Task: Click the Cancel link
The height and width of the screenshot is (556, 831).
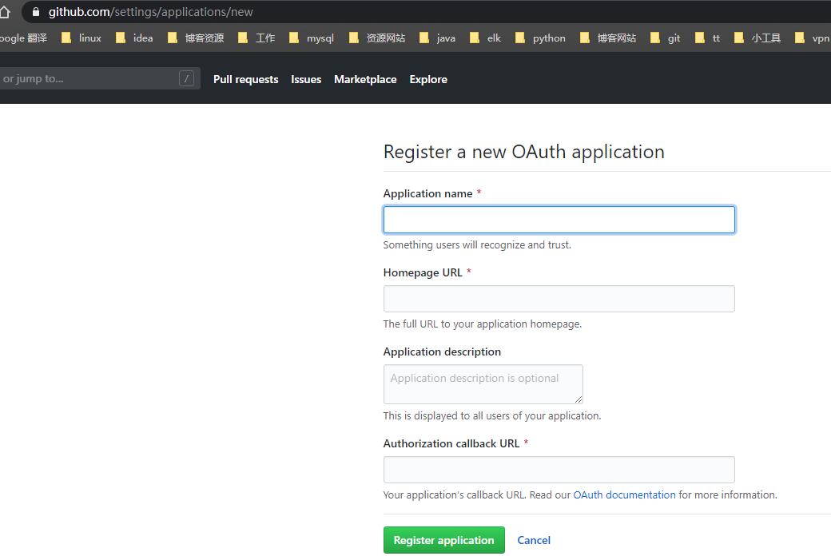Action: click(x=534, y=540)
